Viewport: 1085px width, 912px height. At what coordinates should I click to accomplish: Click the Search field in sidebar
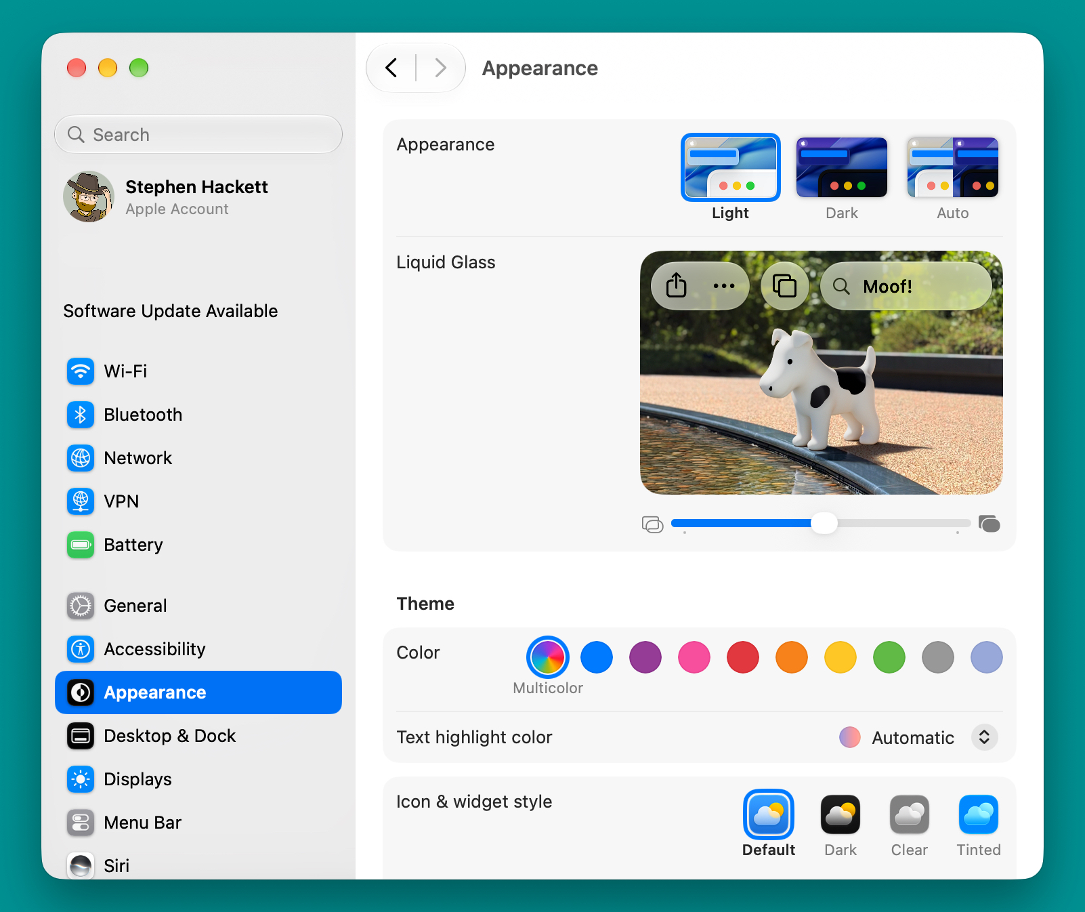[198, 134]
